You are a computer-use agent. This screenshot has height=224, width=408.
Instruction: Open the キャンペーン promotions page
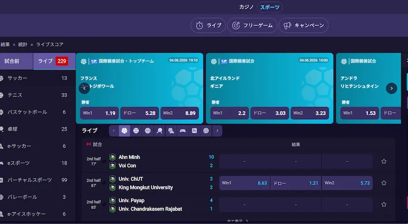[303, 25]
